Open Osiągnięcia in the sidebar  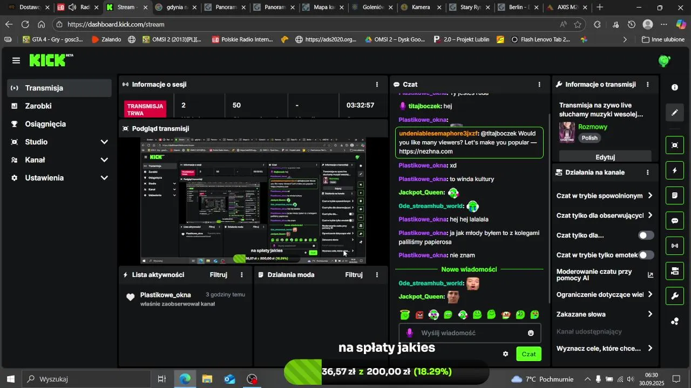point(59,124)
